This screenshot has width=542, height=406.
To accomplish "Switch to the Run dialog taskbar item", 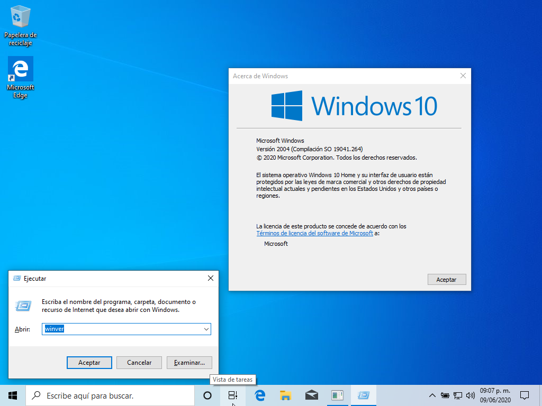I will (363, 395).
